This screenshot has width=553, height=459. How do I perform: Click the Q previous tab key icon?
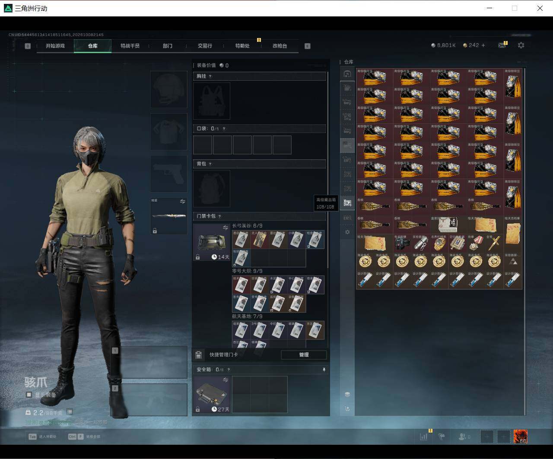tap(28, 46)
